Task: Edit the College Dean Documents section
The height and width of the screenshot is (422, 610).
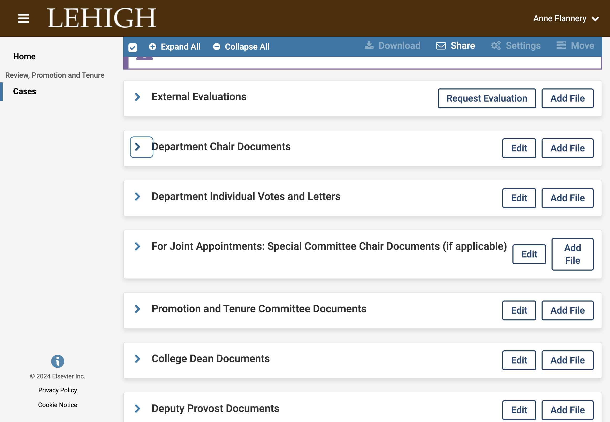Action: (x=519, y=360)
